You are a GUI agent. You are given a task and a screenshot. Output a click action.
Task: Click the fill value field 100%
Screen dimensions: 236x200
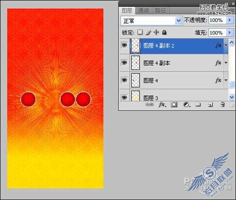218,32
